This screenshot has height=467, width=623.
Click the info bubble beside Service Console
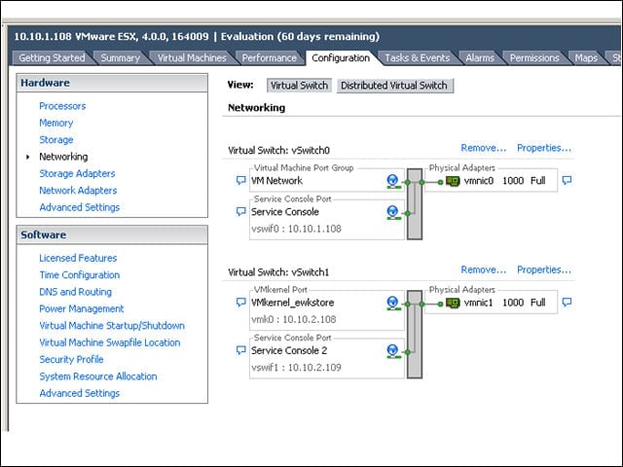240,212
